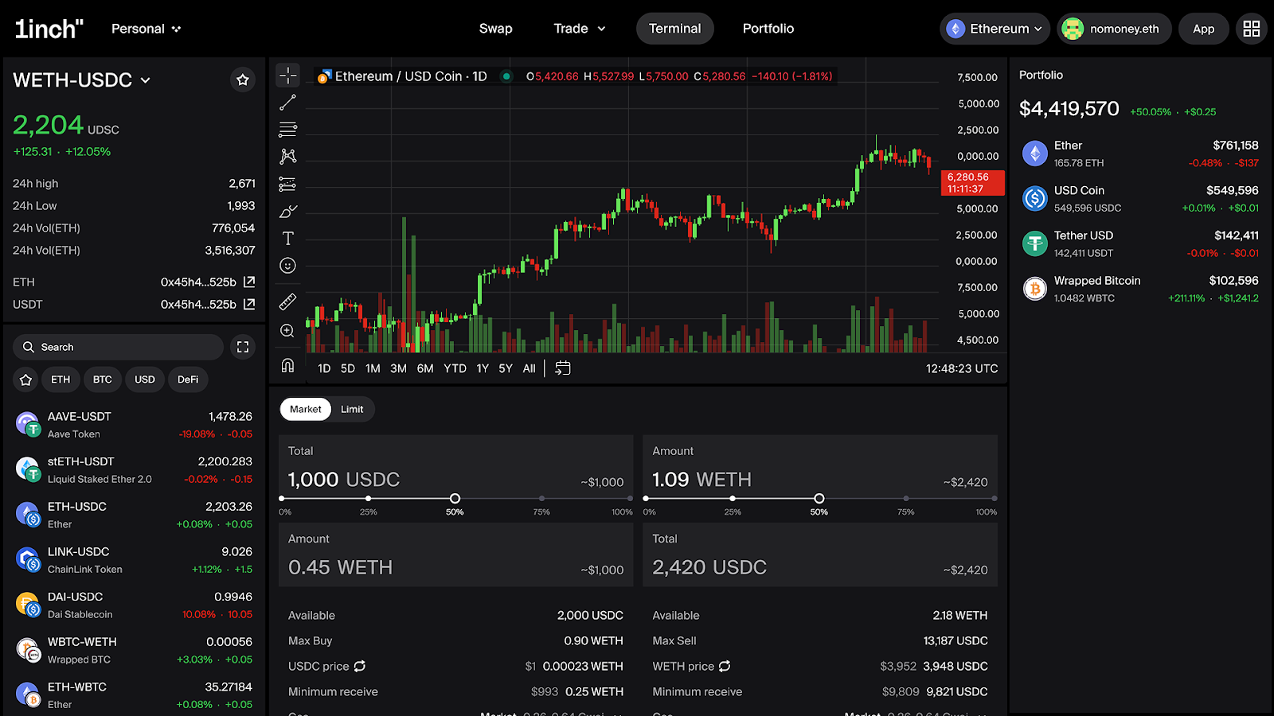Image resolution: width=1274 pixels, height=716 pixels.
Task: Toggle the favorites star filter chip
Action: 26,379
